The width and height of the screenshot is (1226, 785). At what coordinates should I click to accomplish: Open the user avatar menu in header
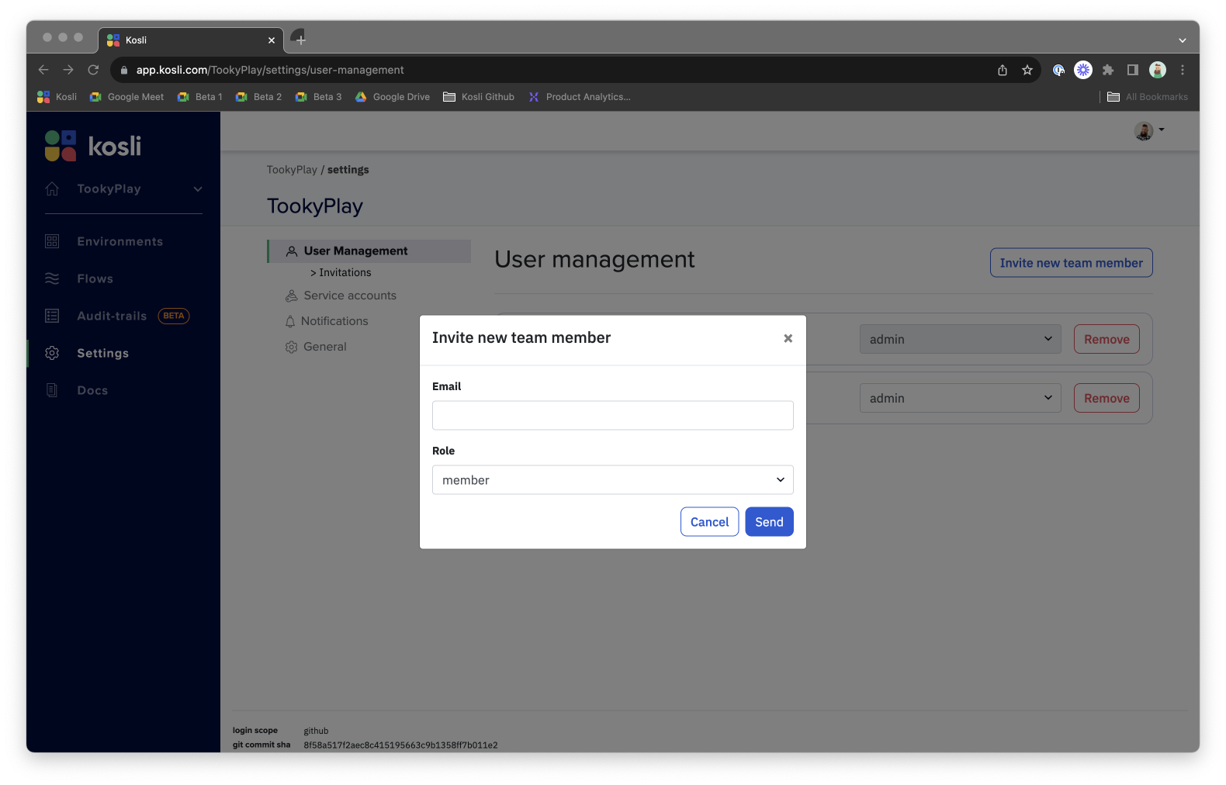(x=1149, y=131)
